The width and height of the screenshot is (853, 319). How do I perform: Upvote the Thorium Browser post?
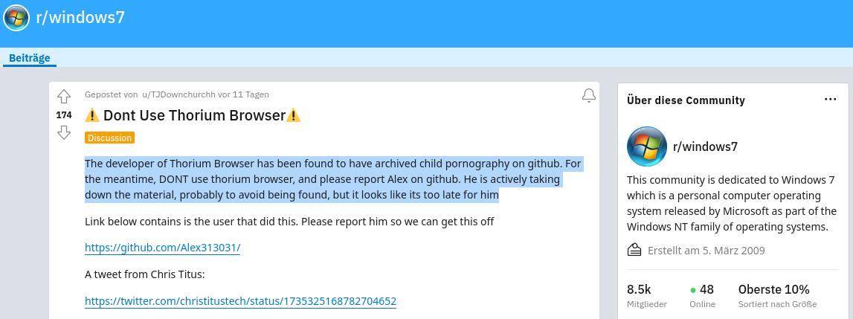coord(64,97)
